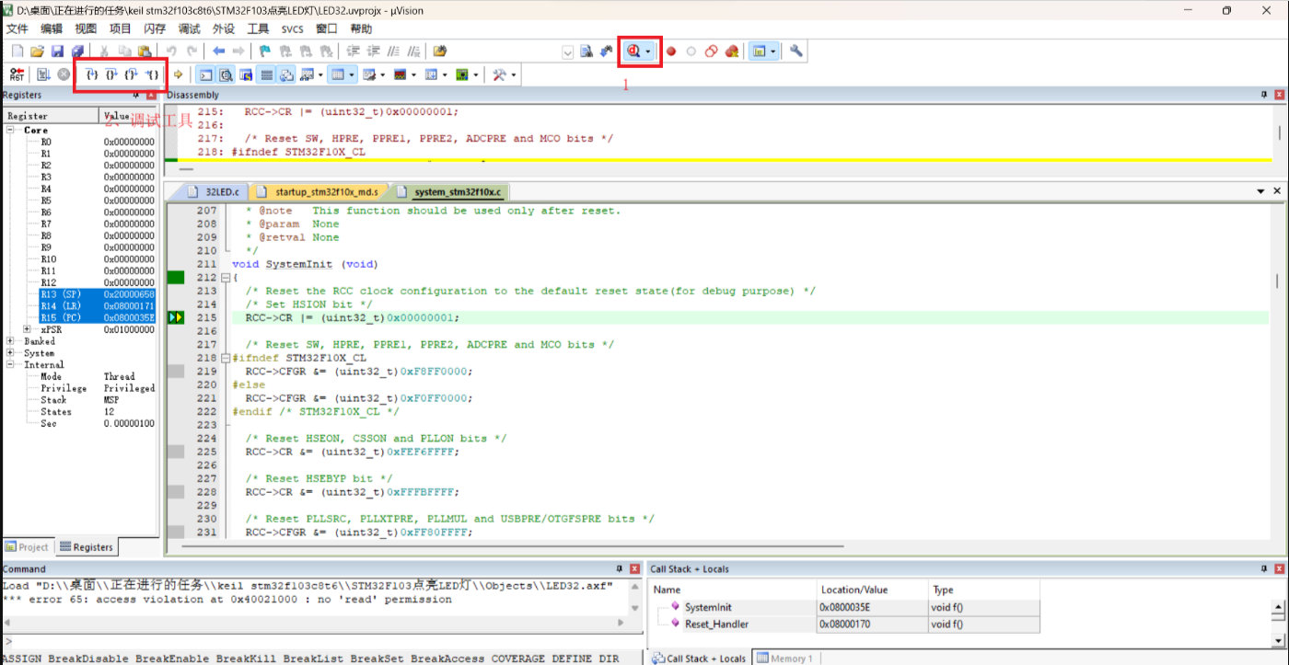Select the Memory 1 tab
Image resolution: width=1289 pixels, height=665 pixels.
(785, 659)
